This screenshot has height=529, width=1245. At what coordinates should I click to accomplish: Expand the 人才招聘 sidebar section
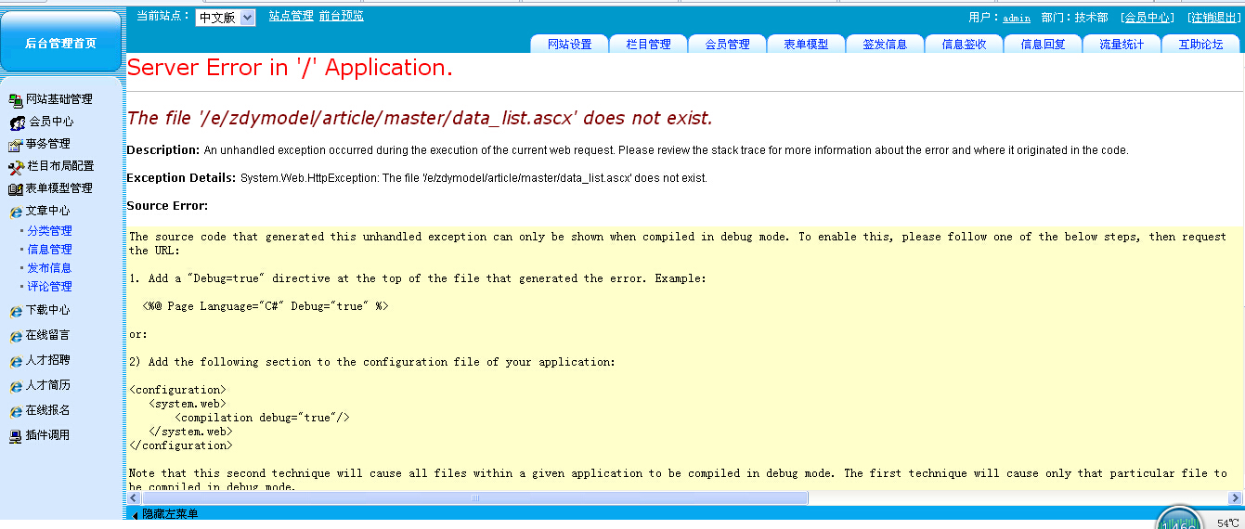pyautogui.click(x=47, y=360)
